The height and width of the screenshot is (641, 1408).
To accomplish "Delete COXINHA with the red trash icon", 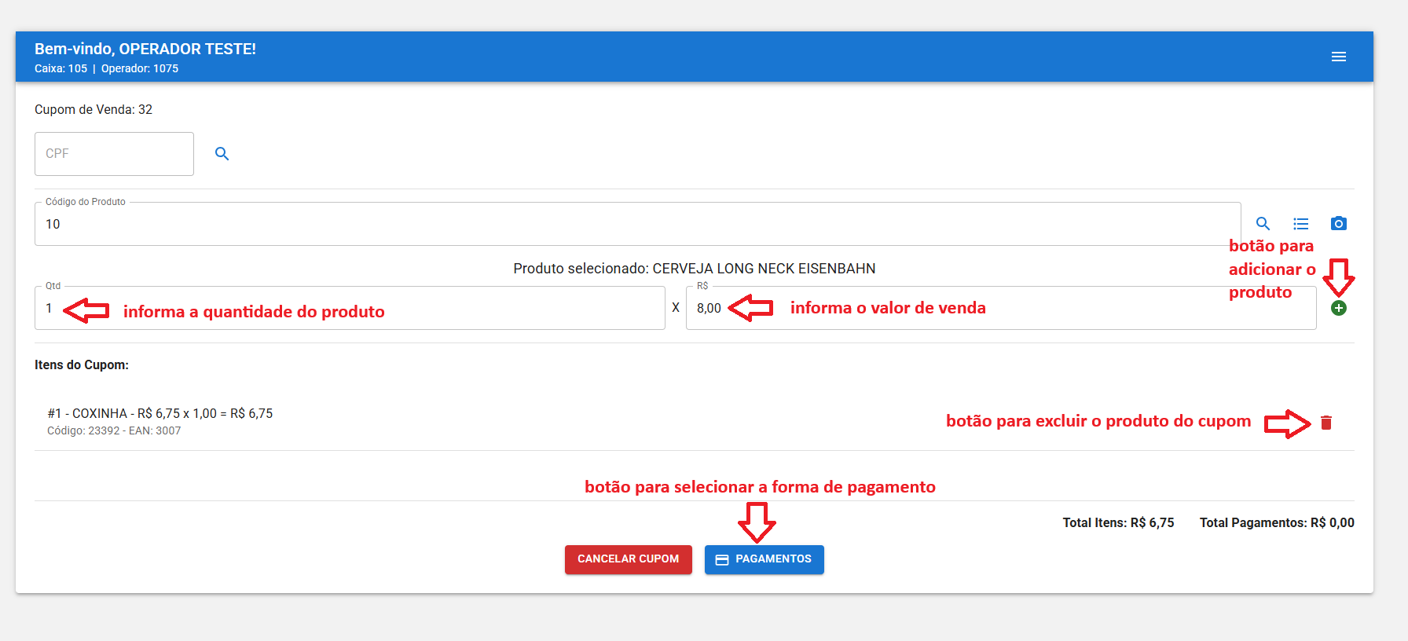I will 1326,423.
